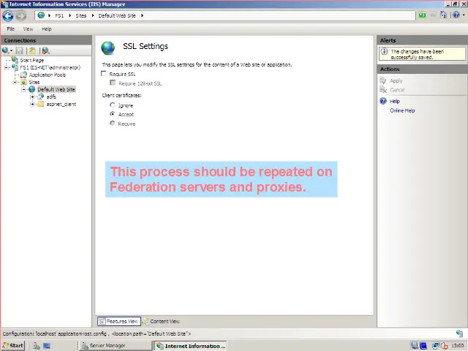The height and width of the screenshot is (351, 468).
Task: Click the globe icon in the address bar
Action: [x=41, y=15]
